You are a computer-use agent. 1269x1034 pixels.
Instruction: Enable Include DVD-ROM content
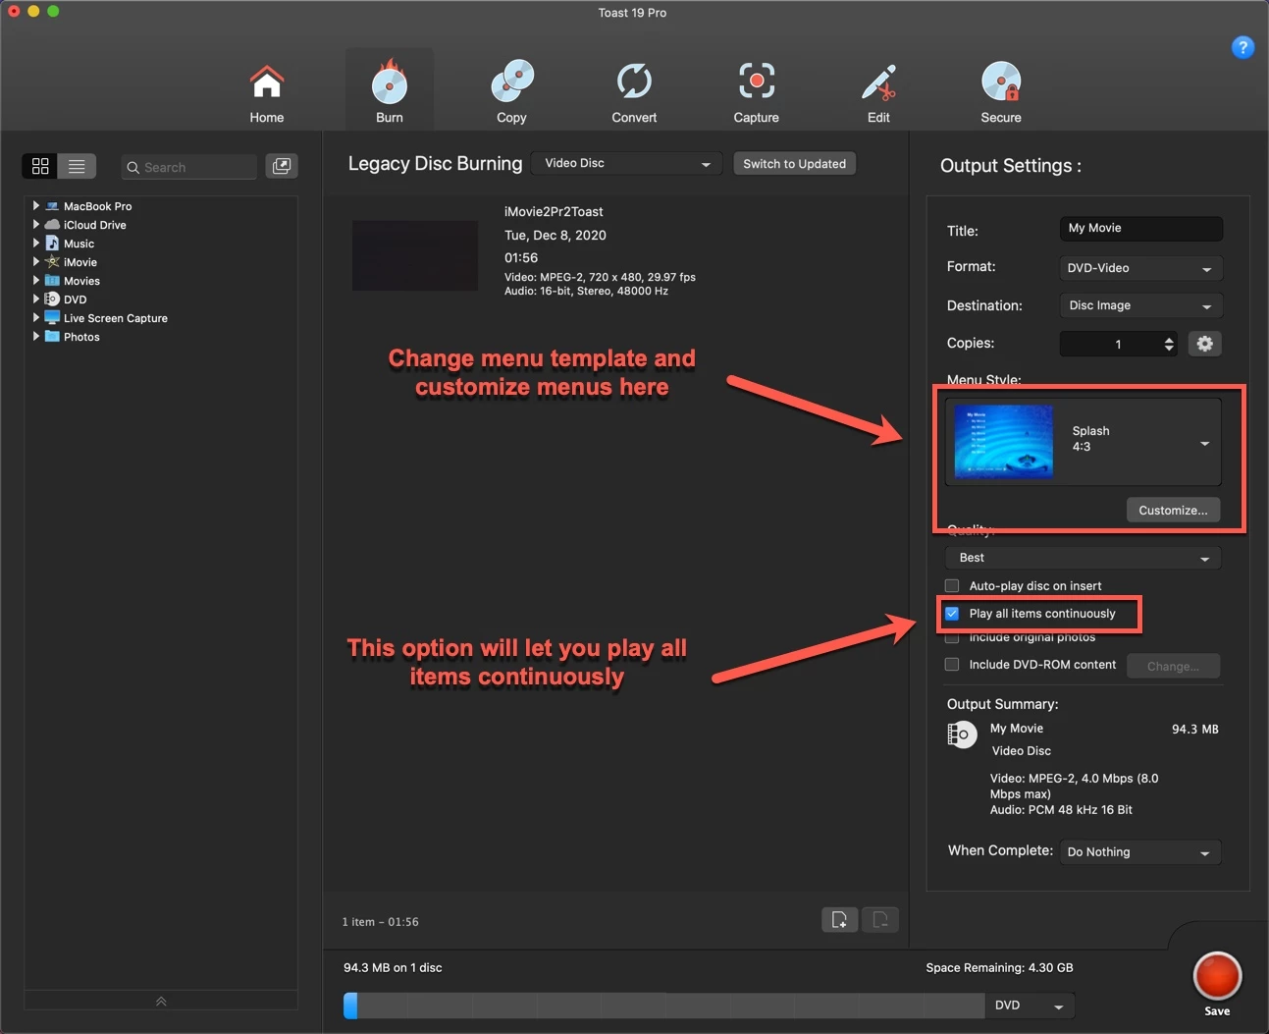click(952, 665)
